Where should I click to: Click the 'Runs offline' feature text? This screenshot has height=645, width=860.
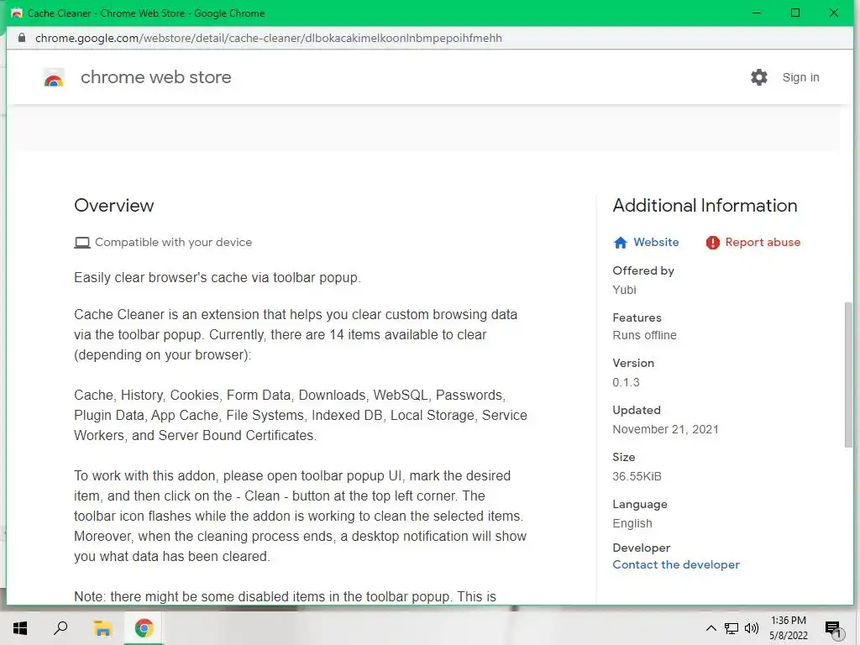[644, 335]
